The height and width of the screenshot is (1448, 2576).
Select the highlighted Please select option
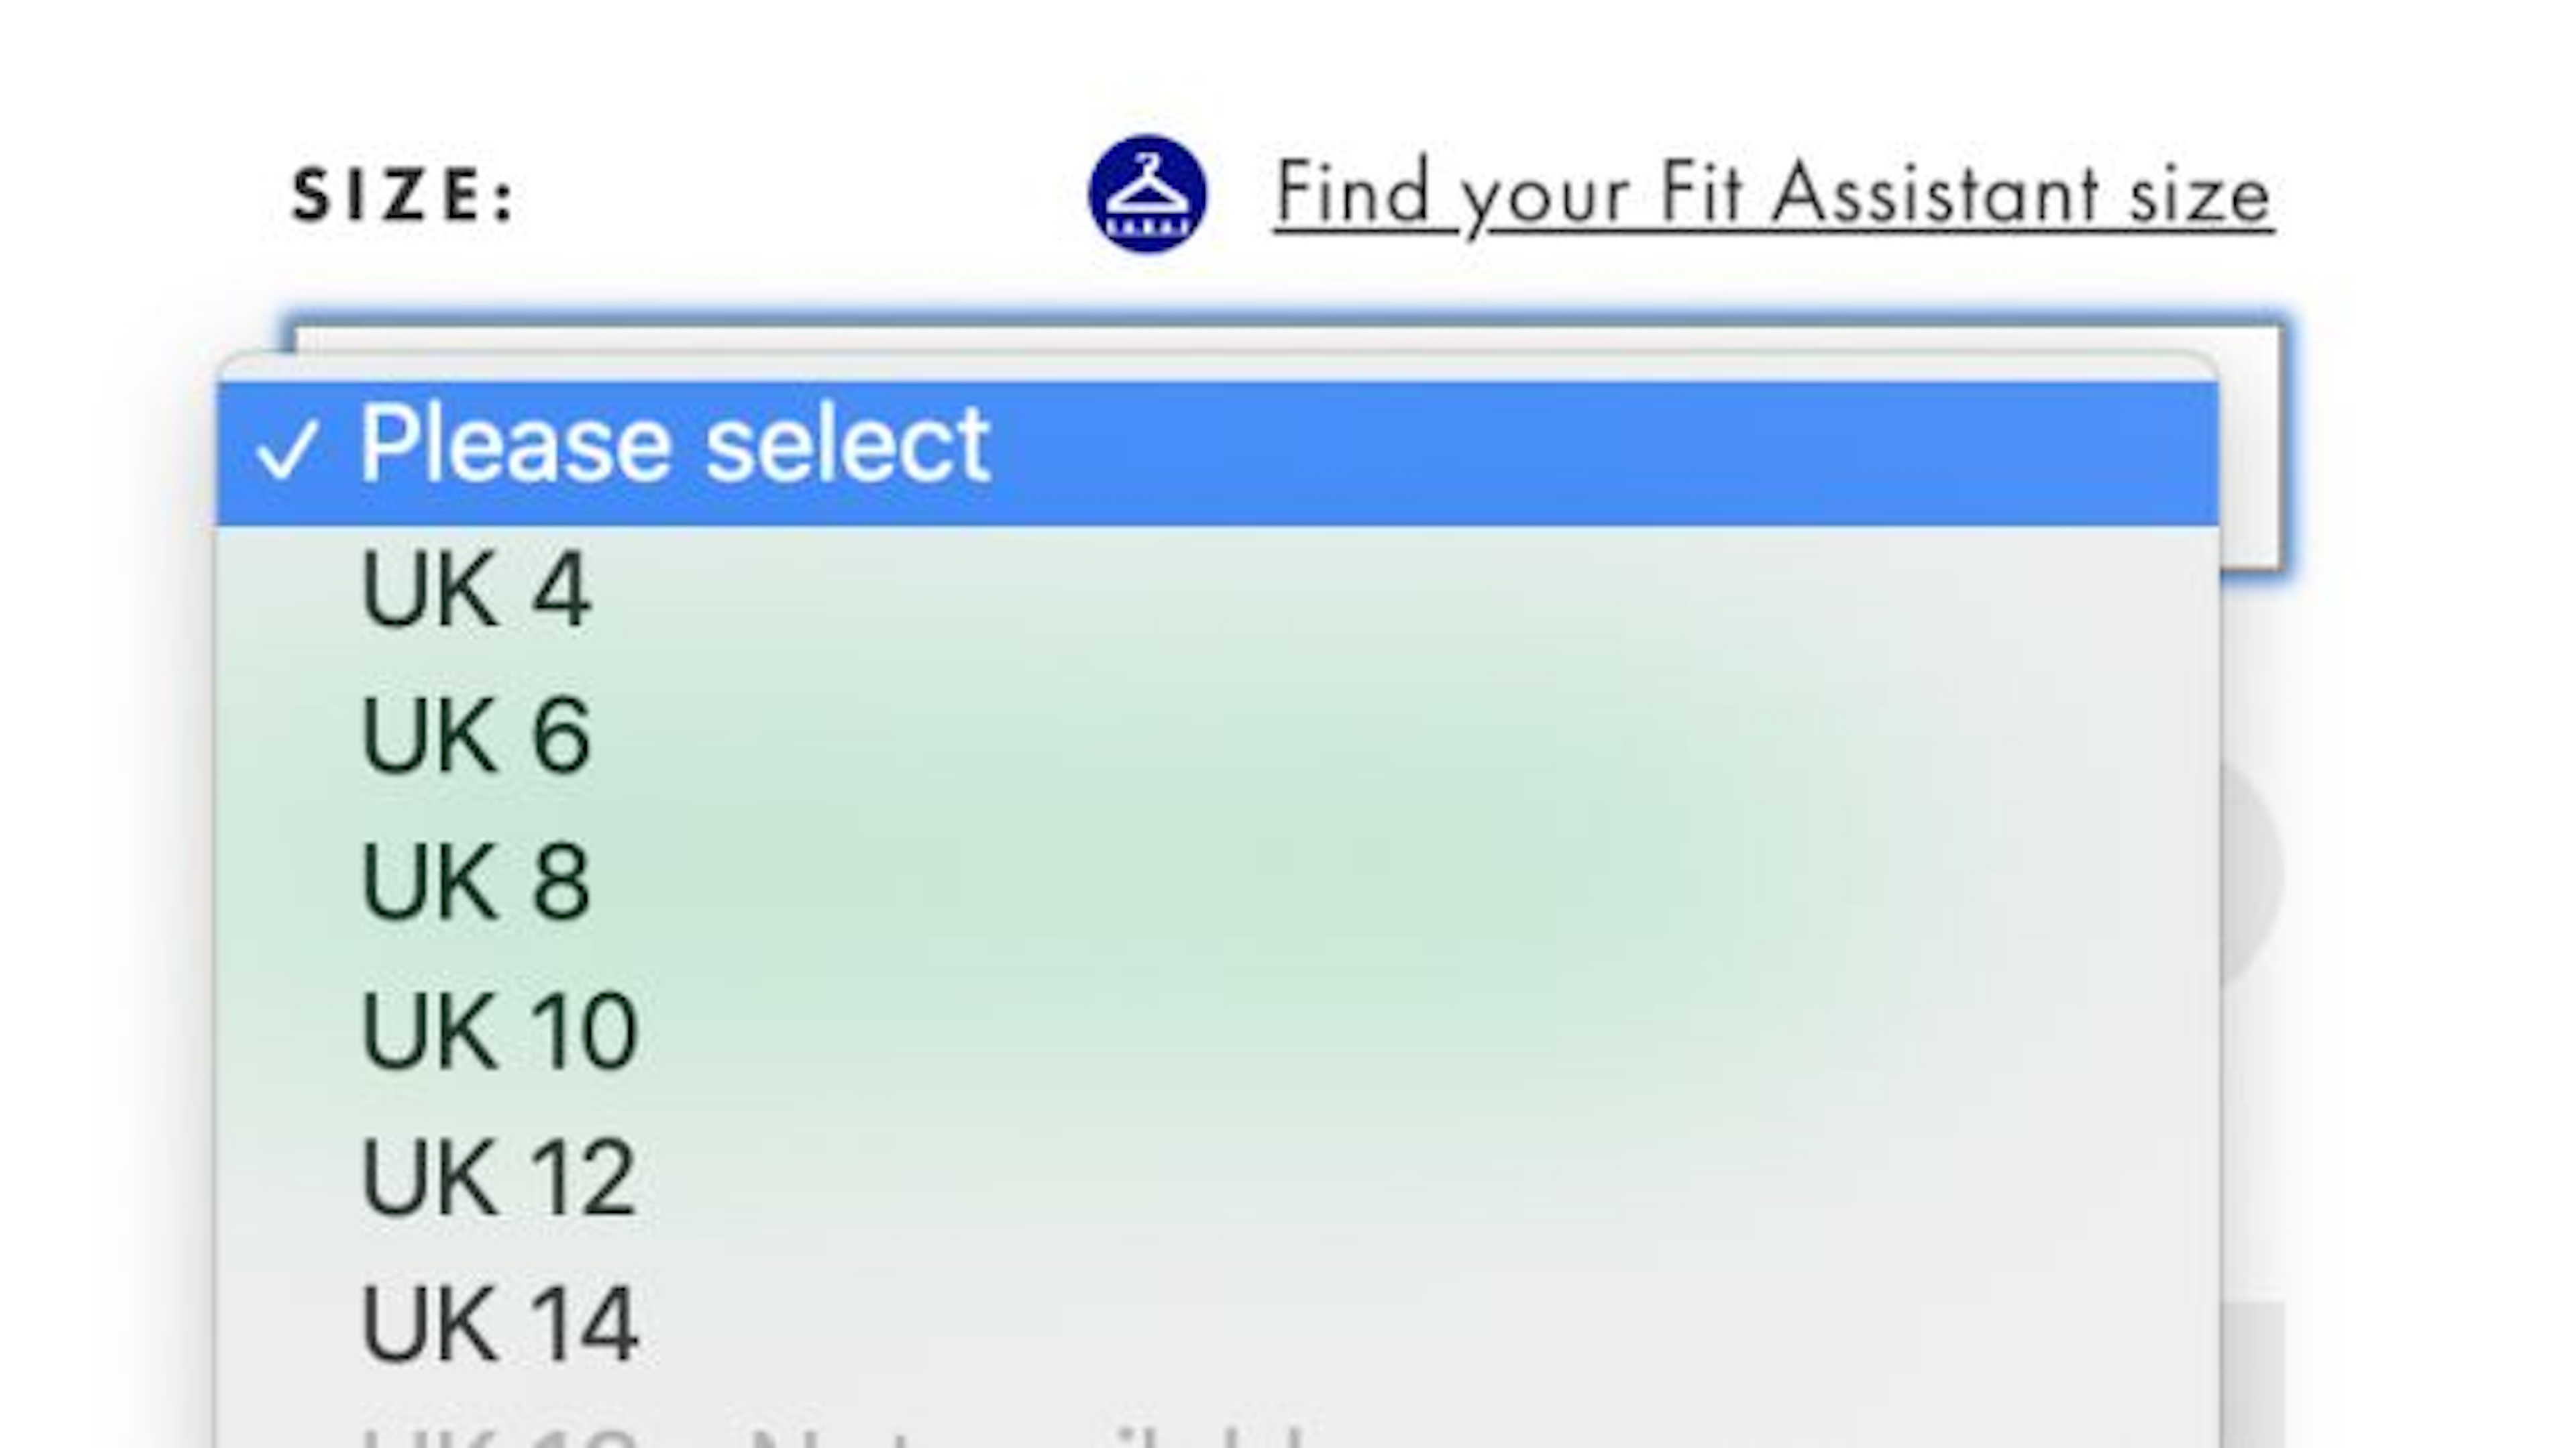pos(1218,453)
